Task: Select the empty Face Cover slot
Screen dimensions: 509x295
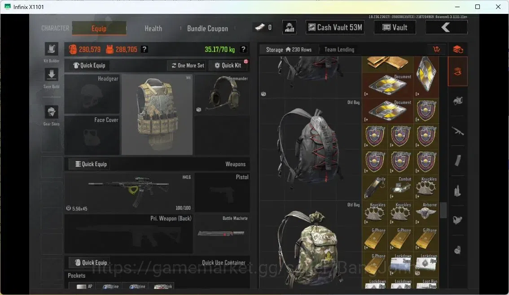Action: pos(92,135)
